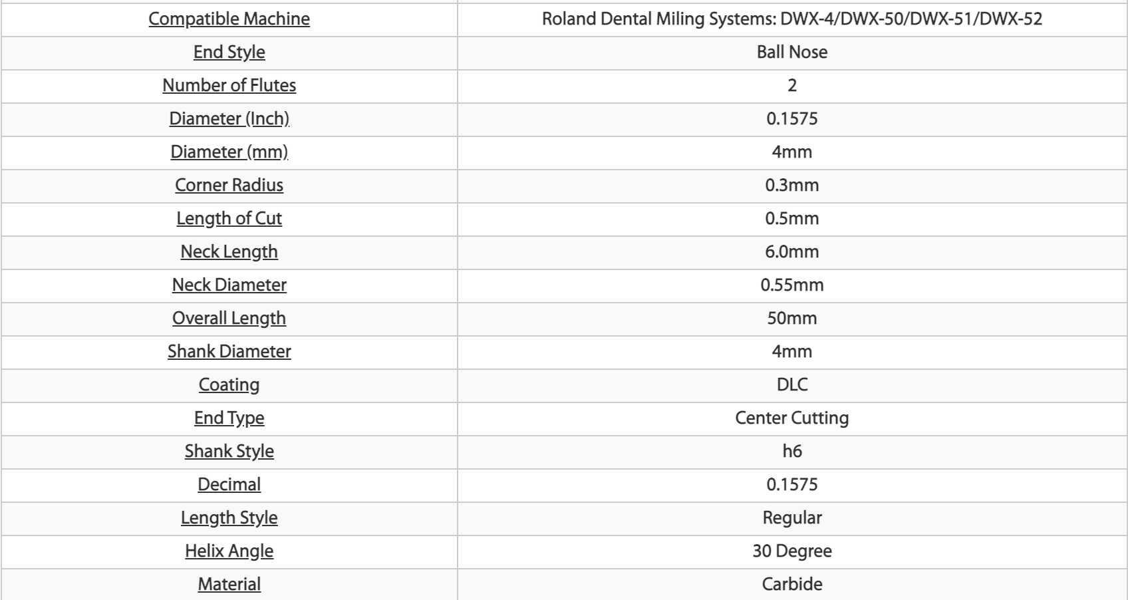Click the Neck Length link
This screenshot has height=600, width=1128.
coord(229,251)
